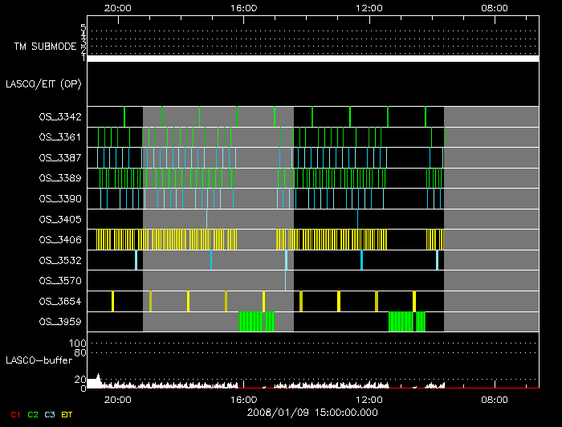The width and height of the screenshot is (562, 427).
Task: Click the 80 value on LASCO-buffer axis
Action: pyautogui.click(x=80, y=353)
